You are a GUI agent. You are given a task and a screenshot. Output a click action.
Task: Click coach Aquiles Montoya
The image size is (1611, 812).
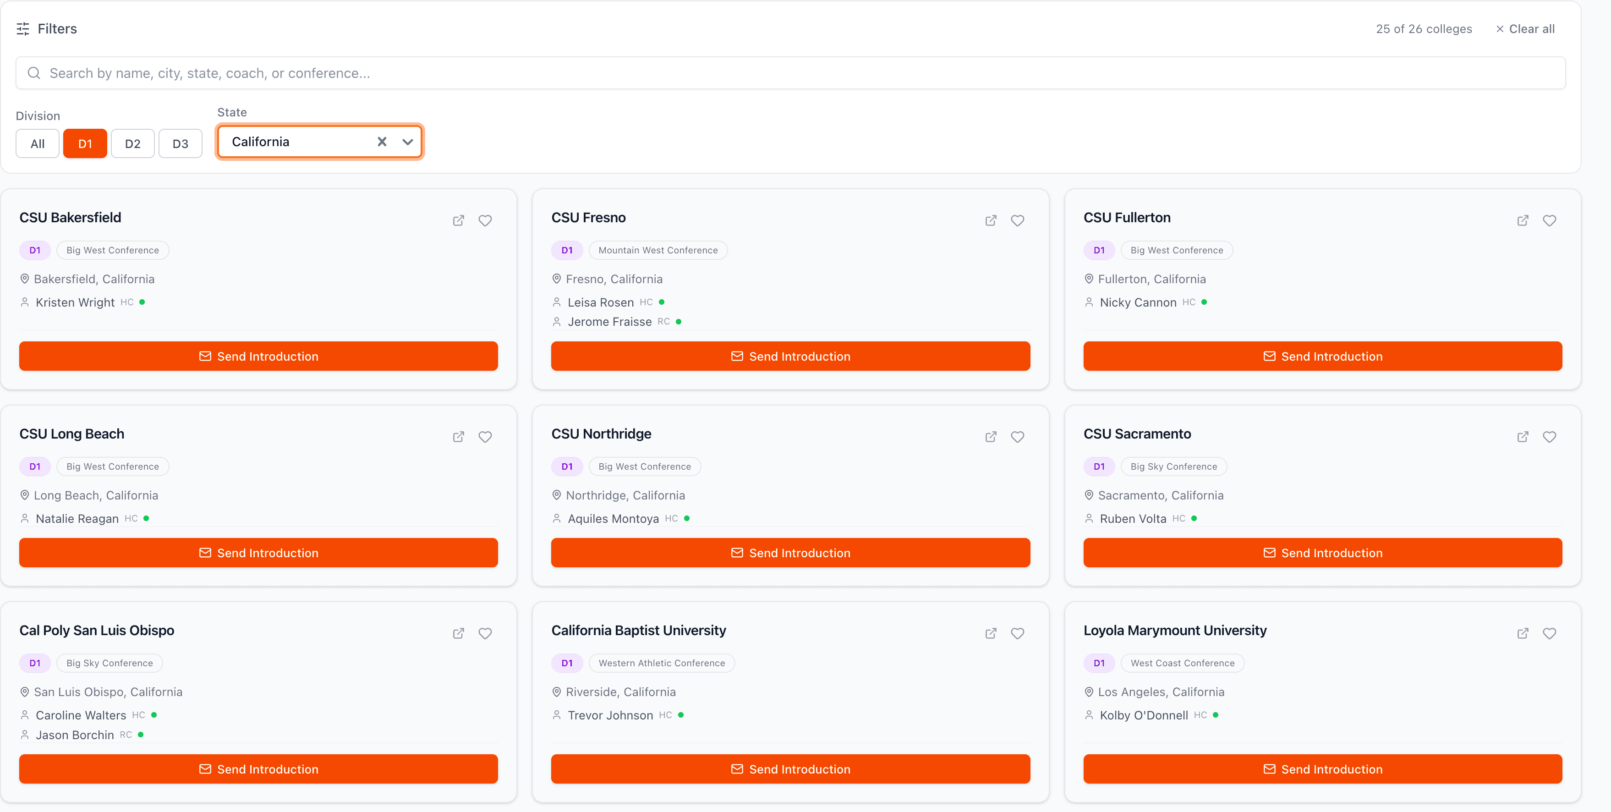(x=613, y=519)
